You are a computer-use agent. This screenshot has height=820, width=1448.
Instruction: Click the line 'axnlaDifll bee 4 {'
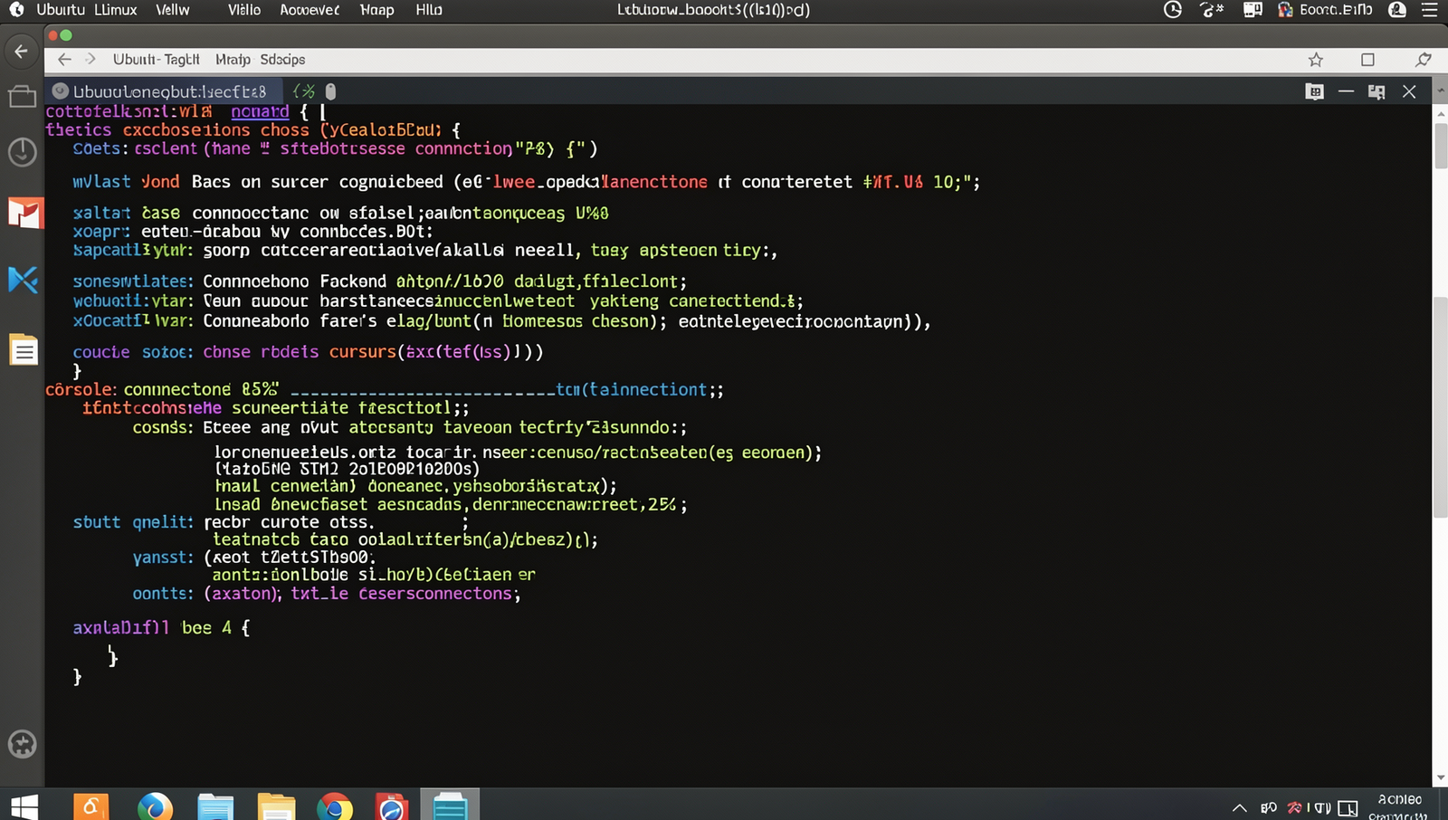point(161,627)
